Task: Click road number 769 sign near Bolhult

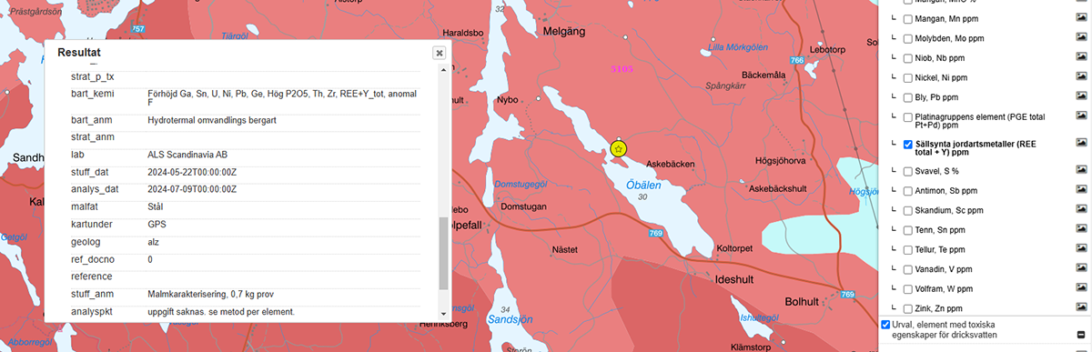Action: (848, 295)
